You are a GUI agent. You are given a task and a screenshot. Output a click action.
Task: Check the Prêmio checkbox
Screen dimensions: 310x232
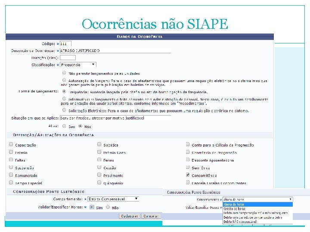click(11, 152)
